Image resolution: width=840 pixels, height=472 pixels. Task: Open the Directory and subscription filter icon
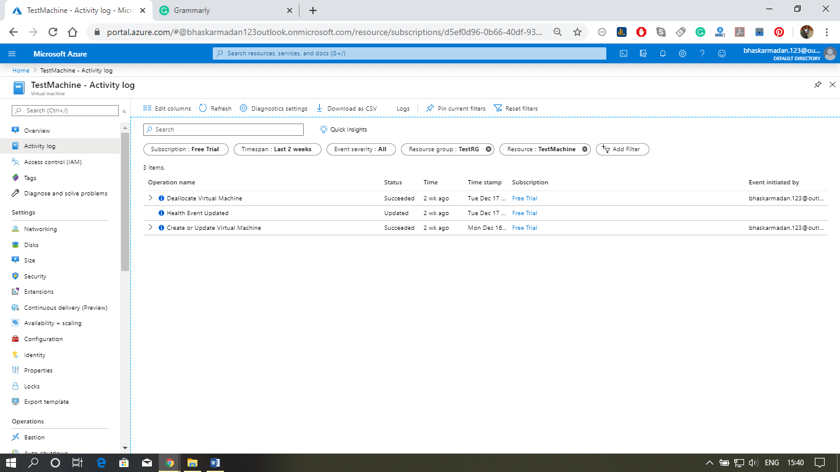pyautogui.click(x=643, y=53)
